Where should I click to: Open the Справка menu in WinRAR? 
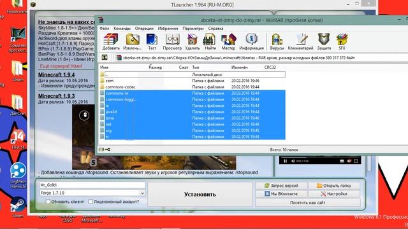[215, 28]
